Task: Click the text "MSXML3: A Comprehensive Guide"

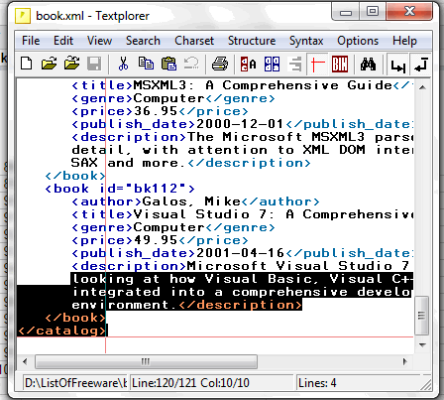Action: tap(263, 85)
